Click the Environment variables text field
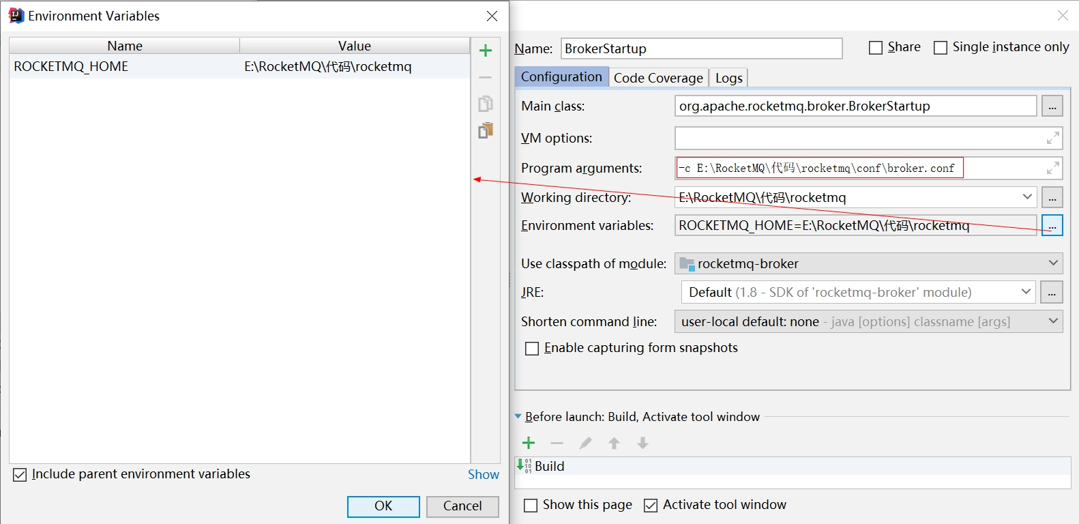The image size is (1079, 524). point(856,225)
